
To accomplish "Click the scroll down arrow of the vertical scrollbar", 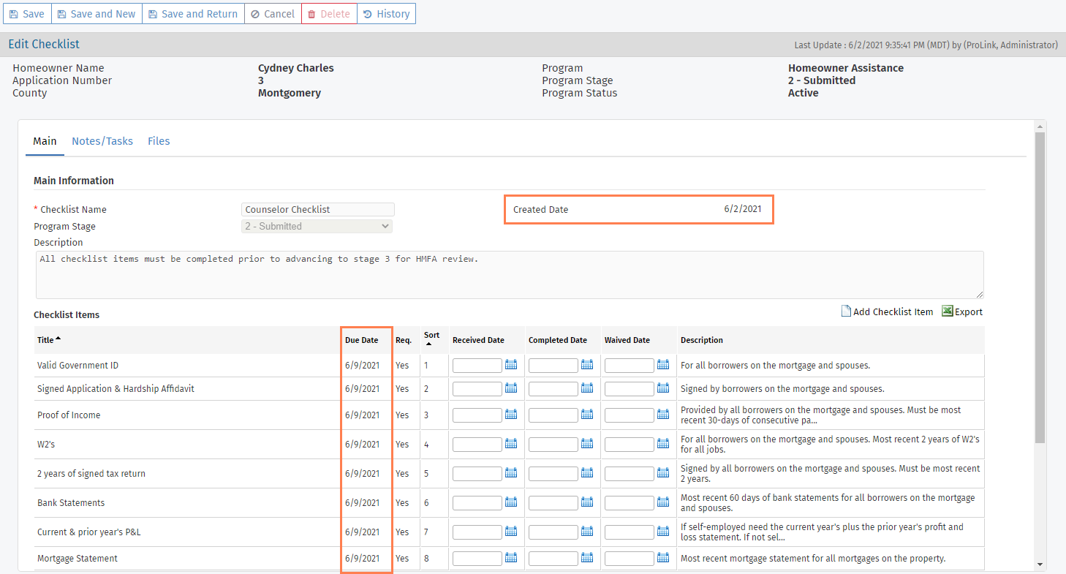I will [x=1040, y=564].
